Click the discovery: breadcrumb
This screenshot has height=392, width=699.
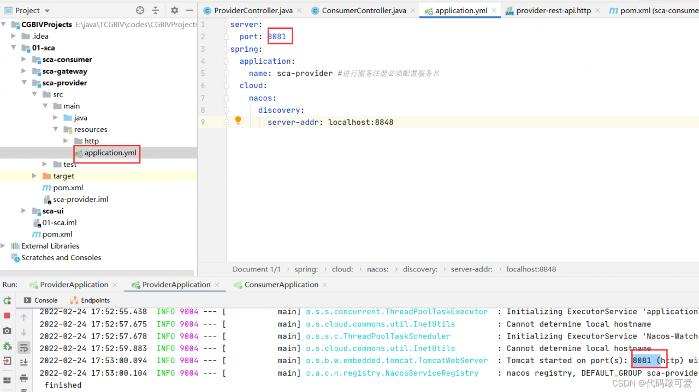pos(420,269)
